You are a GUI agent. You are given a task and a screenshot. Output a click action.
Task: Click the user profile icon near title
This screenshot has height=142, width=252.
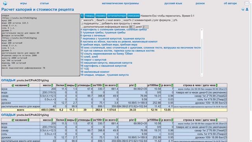(x=247, y=9)
